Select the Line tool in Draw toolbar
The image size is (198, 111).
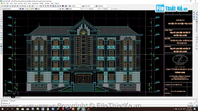coord(1,12)
